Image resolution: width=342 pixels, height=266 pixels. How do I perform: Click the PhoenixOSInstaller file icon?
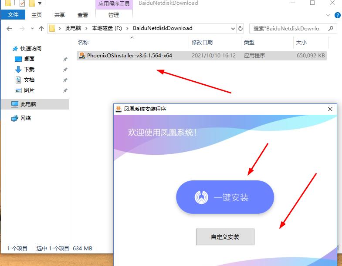81,55
